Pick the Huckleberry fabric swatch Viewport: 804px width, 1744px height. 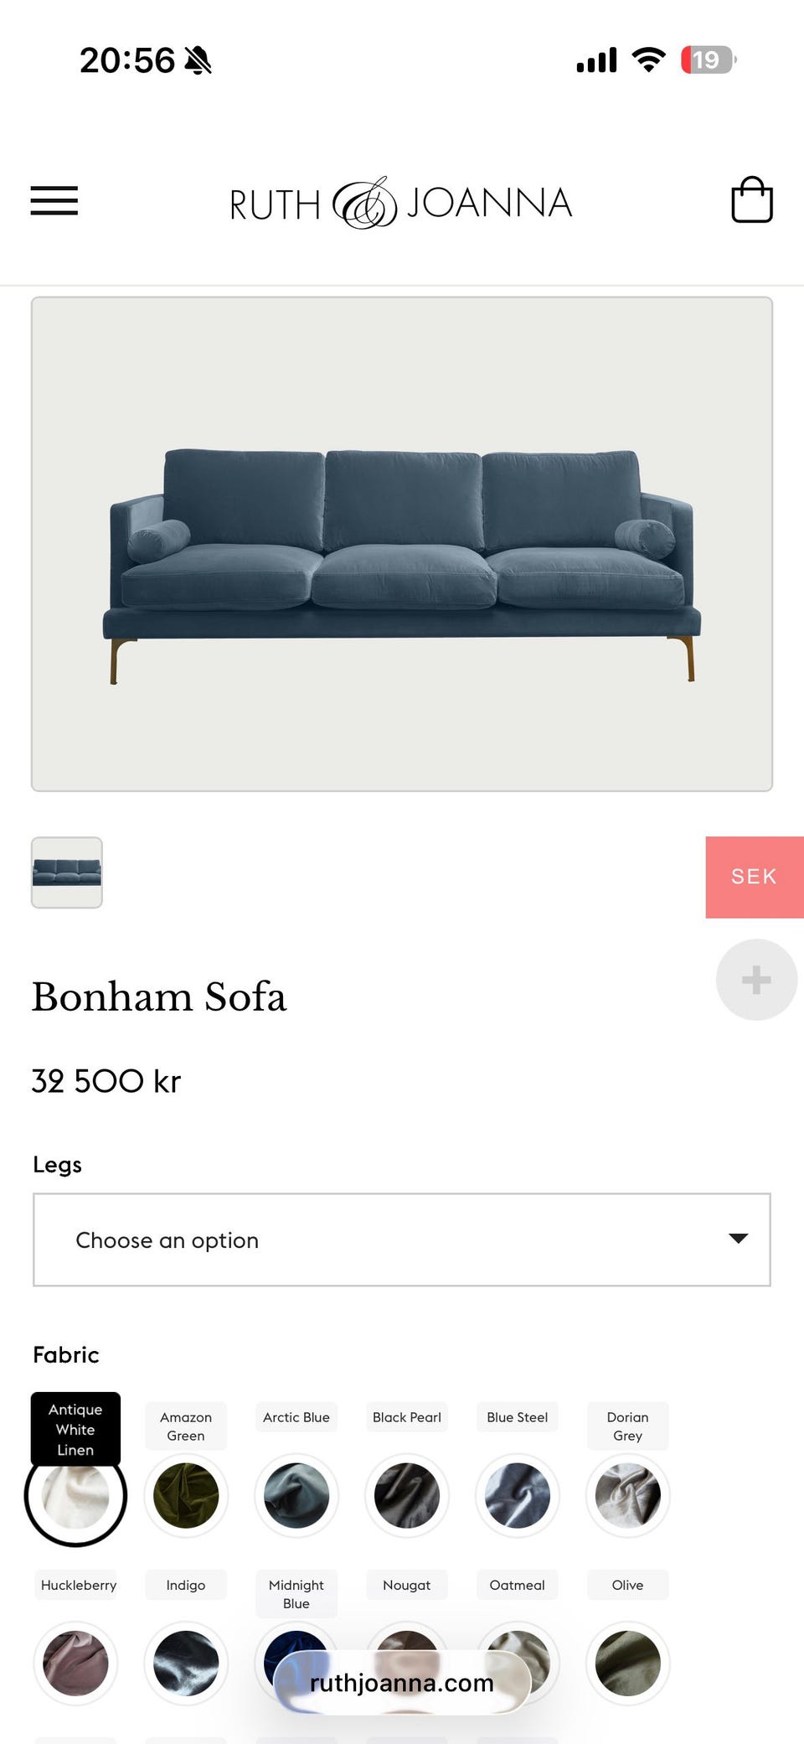[75, 1664]
